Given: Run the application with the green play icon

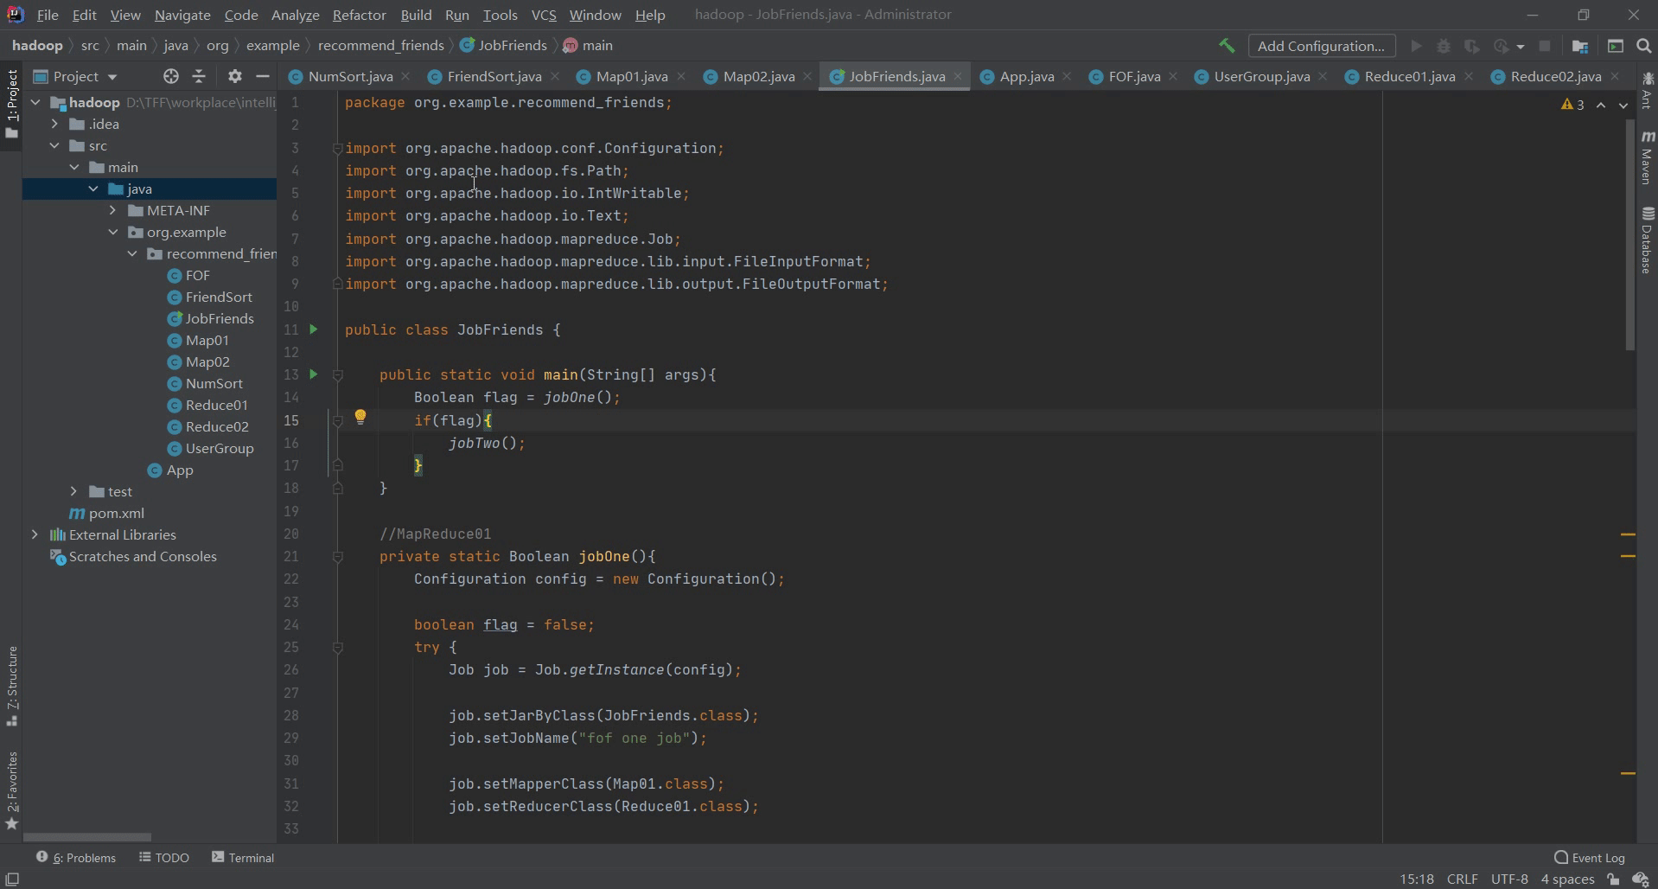Looking at the screenshot, I should [1415, 46].
